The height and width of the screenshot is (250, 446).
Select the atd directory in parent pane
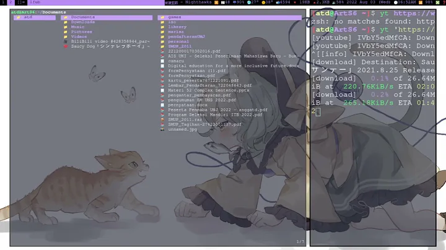point(35,17)
